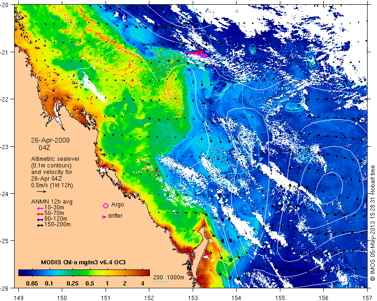Click the 'MODIS Chl-a mg/m3 v6.4 OC3' title

(83, 262)
